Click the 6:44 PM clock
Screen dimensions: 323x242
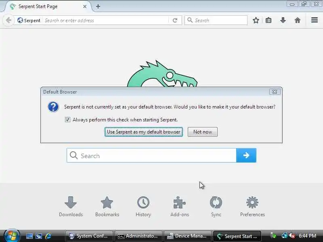point(307,236)
